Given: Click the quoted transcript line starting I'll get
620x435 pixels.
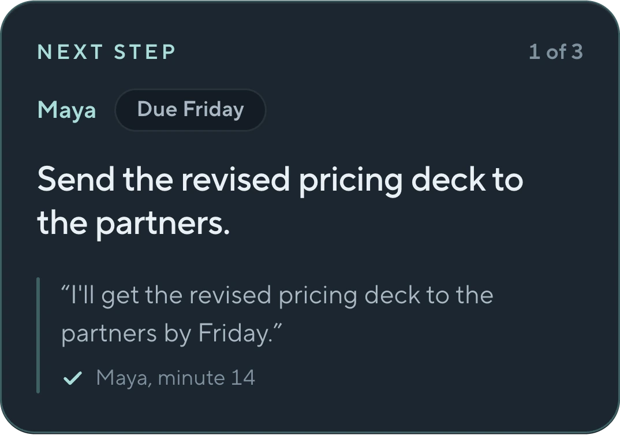Looking at the screenshot, I should pos(277,314).
